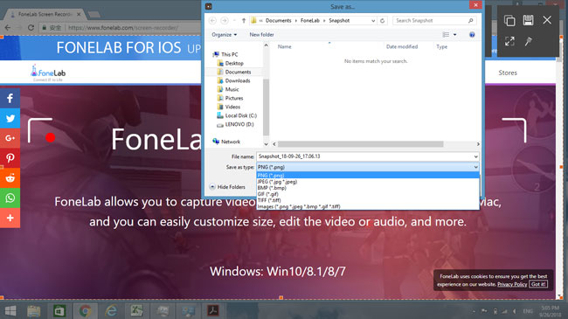The width and height of the screenshot is (568, 319).
Task: Select JPEG (*.jpg *.jpeg) file type
Action: [368, 182]
